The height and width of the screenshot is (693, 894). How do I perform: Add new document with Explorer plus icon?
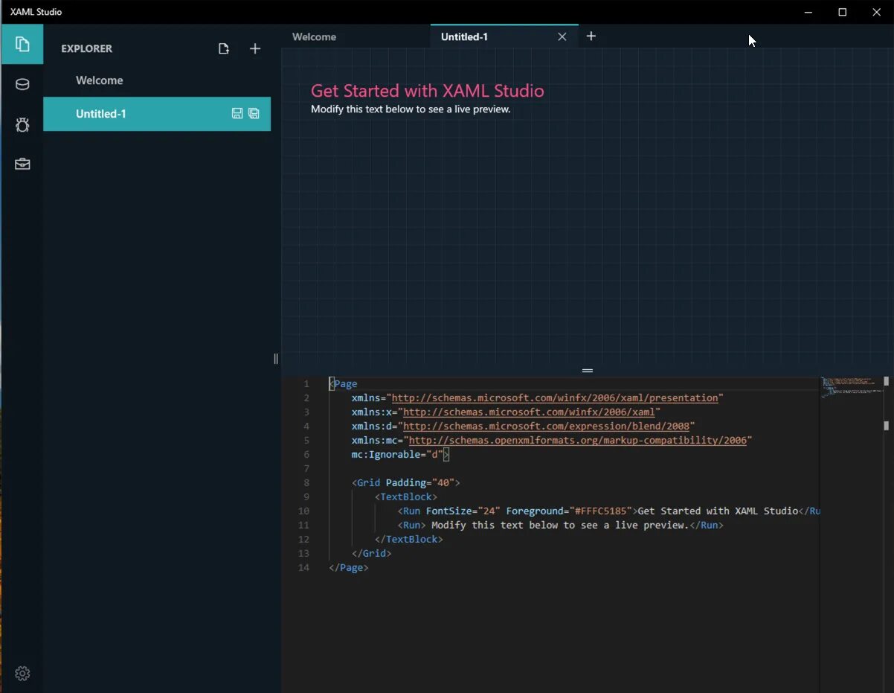coord(255,49)
